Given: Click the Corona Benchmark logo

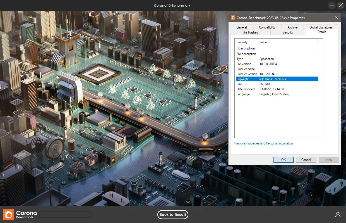Looking at the screenshot, I should pos(18,215).
